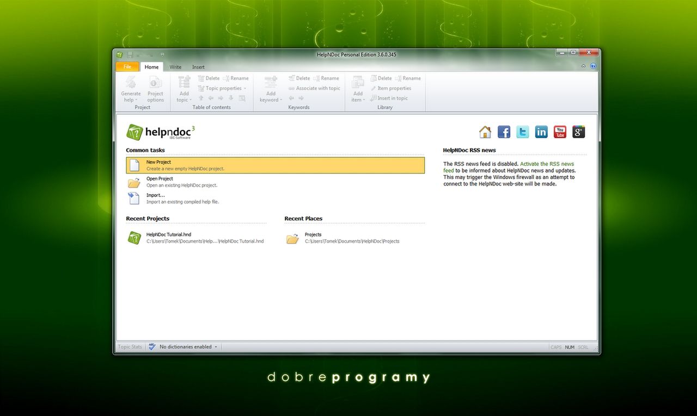Select Import... in Common tasks
697x416 pixels.
[x=275, y=198]
